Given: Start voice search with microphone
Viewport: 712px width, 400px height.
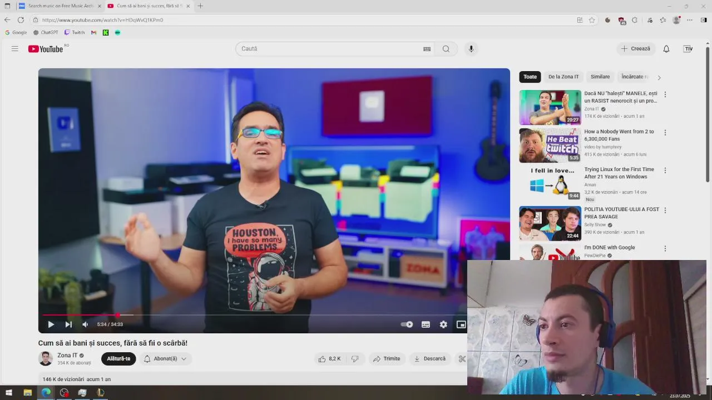Looking at the screenshot, I should (x=471, y=49).
